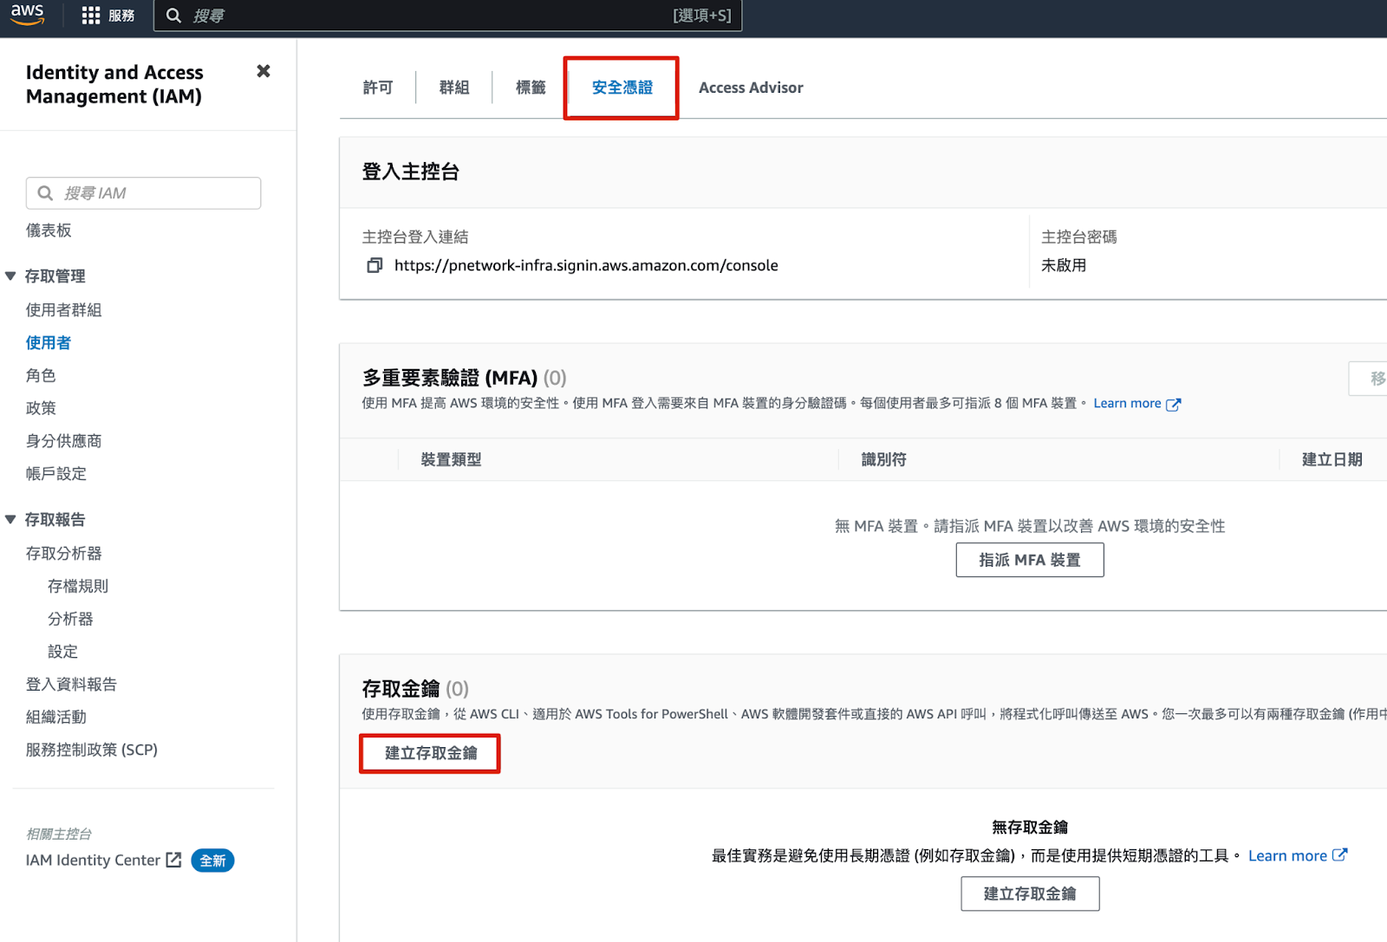This screenshot has height=942, width=1387.
Task: Close the IAM navigation sidebar
Action: tap(264, 71)
